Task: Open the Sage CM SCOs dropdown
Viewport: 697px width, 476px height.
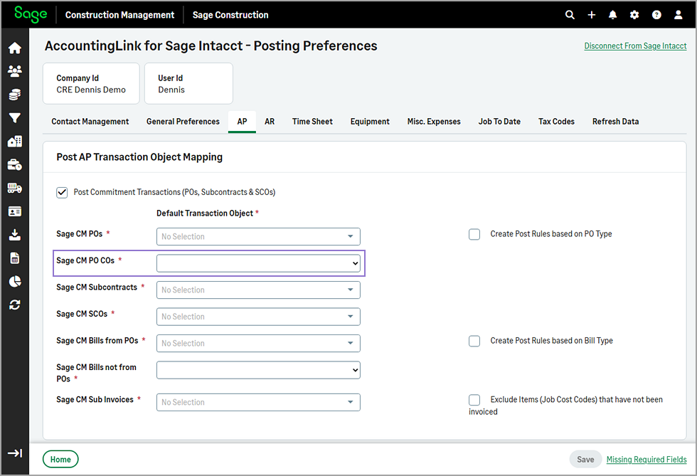Action: 258,317
